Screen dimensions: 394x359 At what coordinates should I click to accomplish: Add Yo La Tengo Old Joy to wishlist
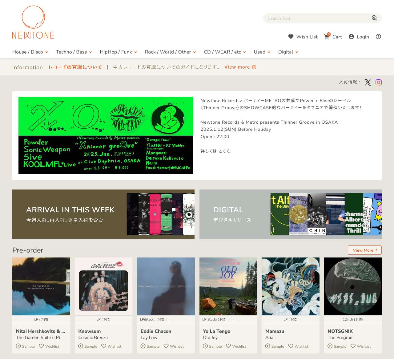tap(236, 346)
